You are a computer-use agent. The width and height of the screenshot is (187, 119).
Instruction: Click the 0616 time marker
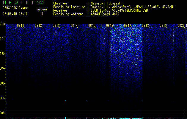coord(110,26)
